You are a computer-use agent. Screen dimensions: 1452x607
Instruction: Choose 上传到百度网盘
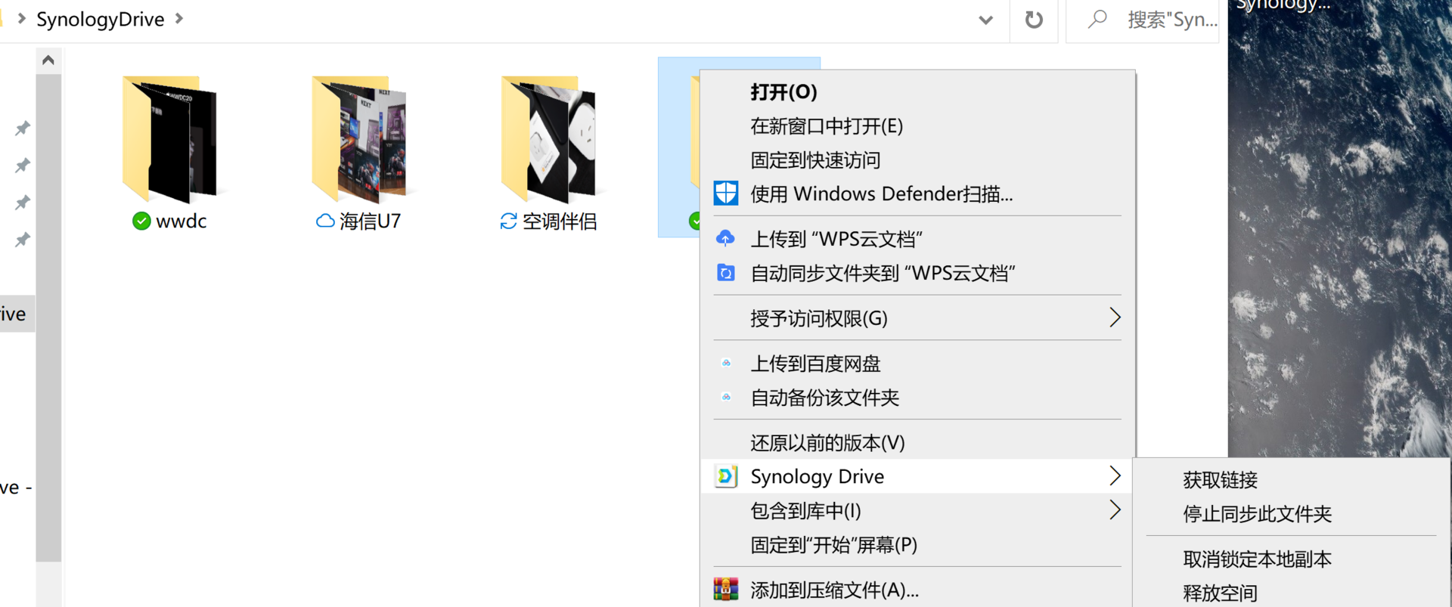[x=917, y=363]
